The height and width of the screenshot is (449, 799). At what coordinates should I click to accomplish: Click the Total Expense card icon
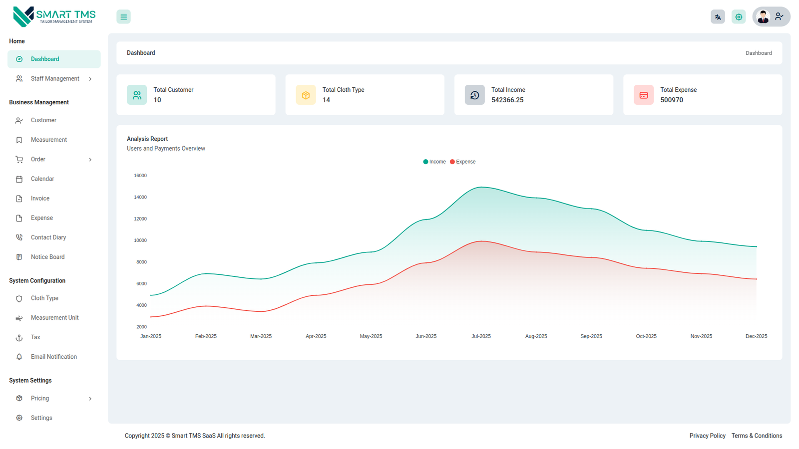pos(643,95)
